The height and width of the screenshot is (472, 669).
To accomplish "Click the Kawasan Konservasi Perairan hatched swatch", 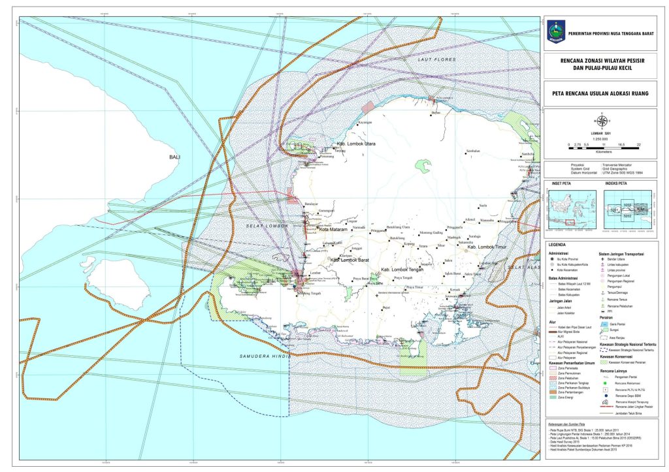I will click(x=604, y=362).
